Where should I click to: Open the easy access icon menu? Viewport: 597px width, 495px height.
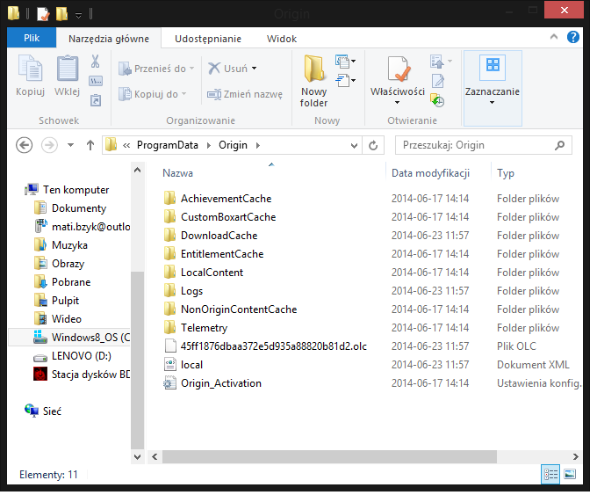click(x=345, y=81)
